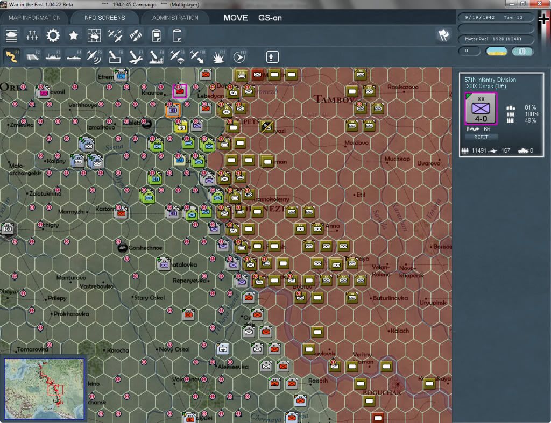Click the Novy Oskol town label

click(174, 349)
